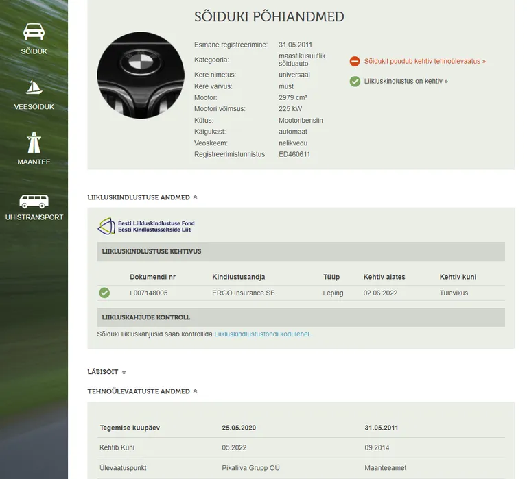The height and width of the screenshot is (479, 527).
Task: Click 'Kehtiv alates' column header
Action: click(384, 277)
